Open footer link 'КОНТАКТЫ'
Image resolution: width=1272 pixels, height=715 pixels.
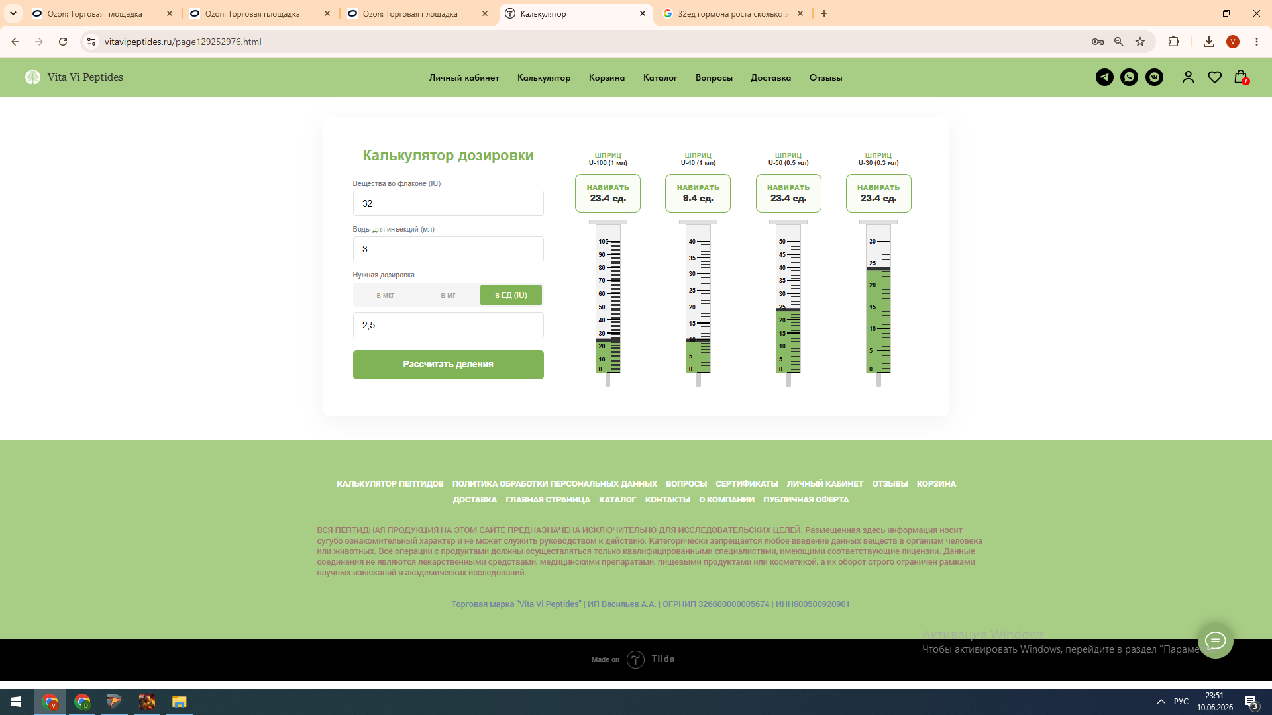(x=667, y=500)
